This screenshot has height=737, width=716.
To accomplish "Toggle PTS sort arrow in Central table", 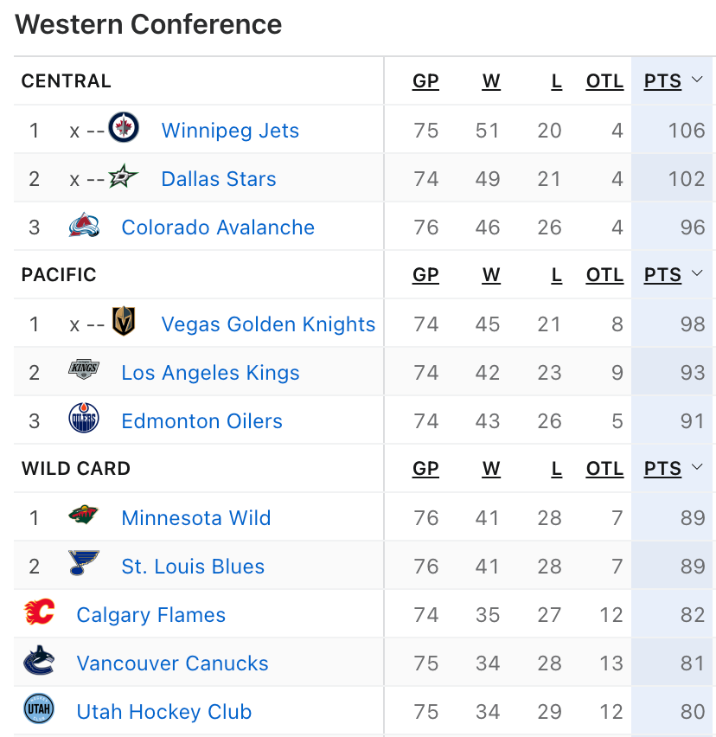I will [697, 80].
